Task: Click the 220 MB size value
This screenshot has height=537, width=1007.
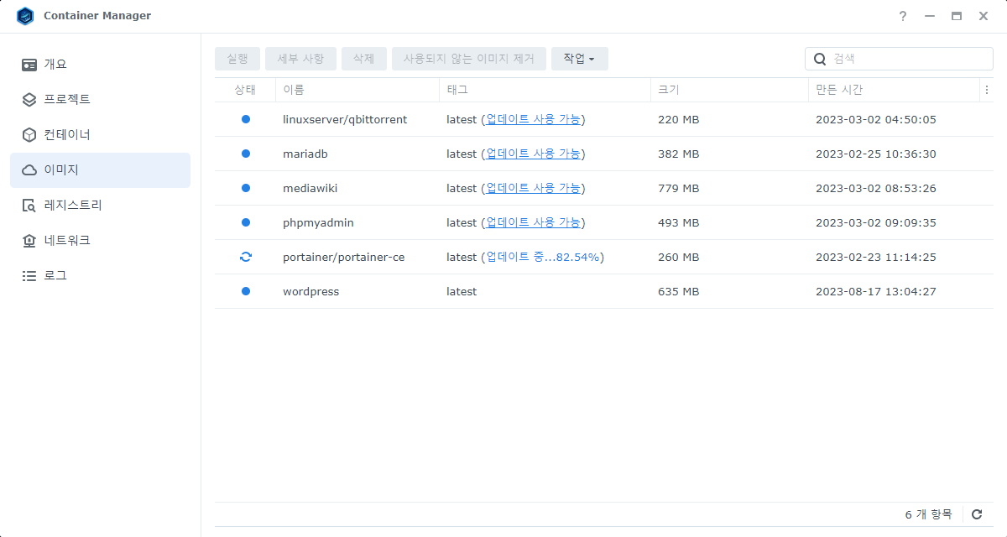Action: coord(679,119)
